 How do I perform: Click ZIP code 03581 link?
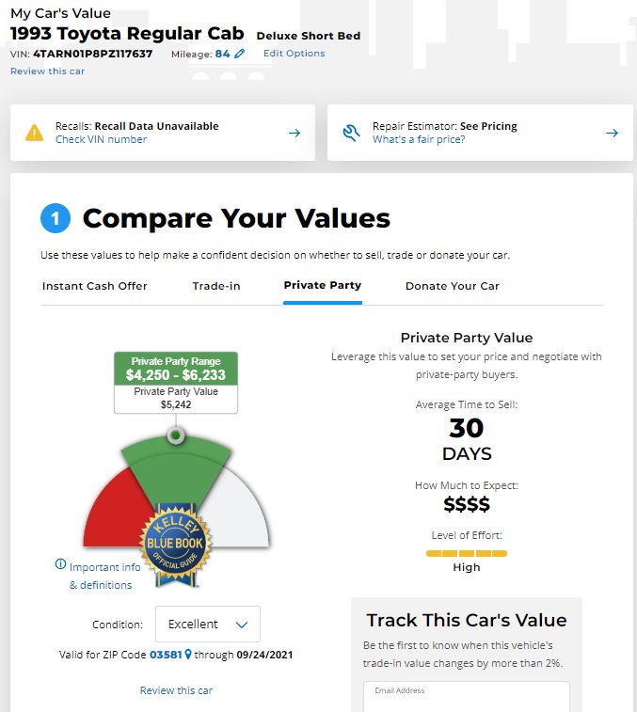point(166,655)
